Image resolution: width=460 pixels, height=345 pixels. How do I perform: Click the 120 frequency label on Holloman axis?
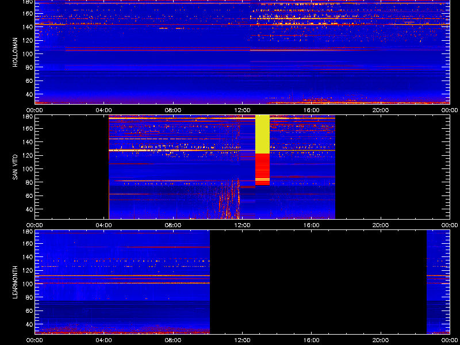[28, 40]
